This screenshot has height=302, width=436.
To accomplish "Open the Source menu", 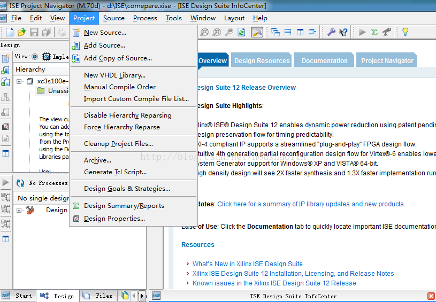I will tap(114, 18).
